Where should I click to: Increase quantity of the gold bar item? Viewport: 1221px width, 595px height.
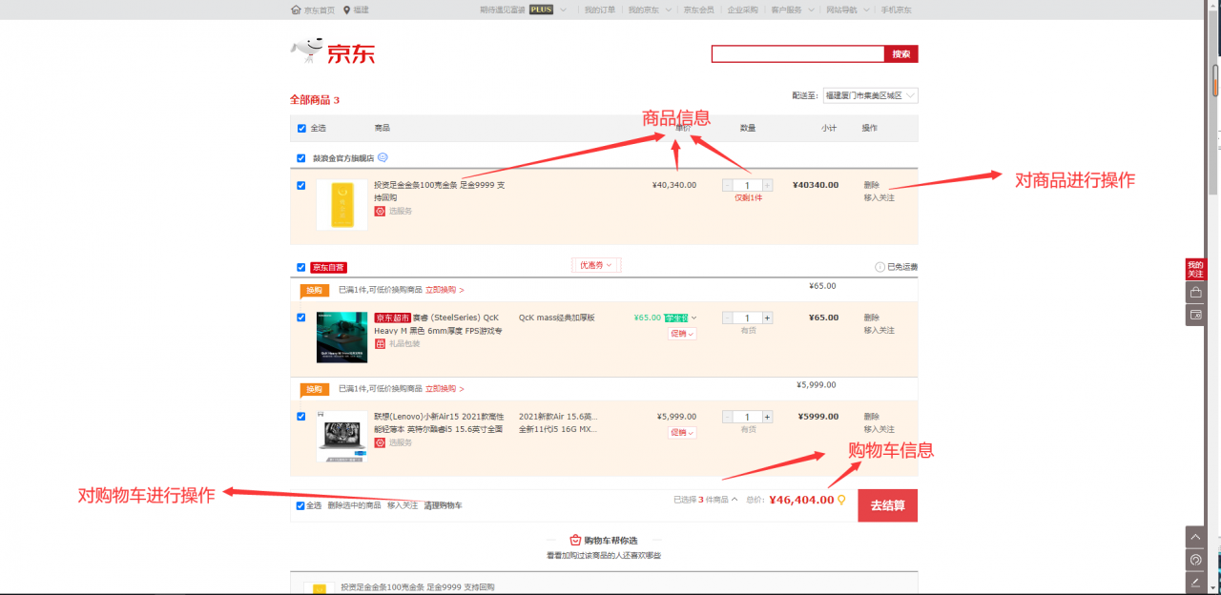[x=767, y=185]
